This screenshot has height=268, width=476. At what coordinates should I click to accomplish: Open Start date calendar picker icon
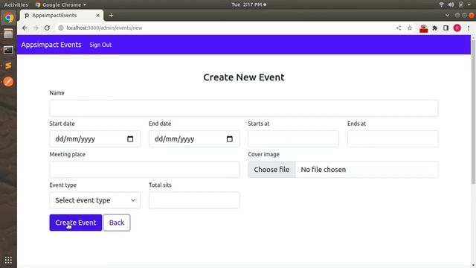(x=130, y=139)
